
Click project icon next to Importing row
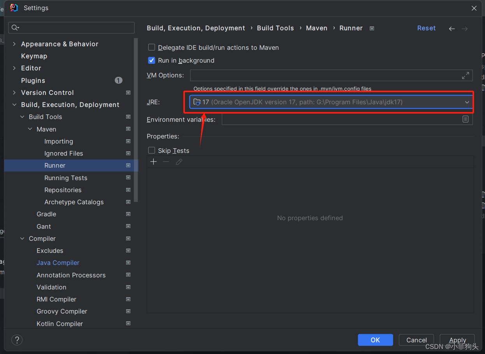click(128, 141)
